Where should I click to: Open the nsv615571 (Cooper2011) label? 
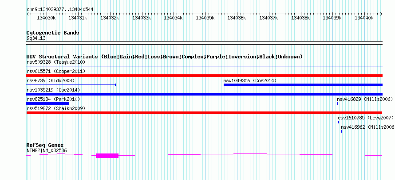click(56, 71)
